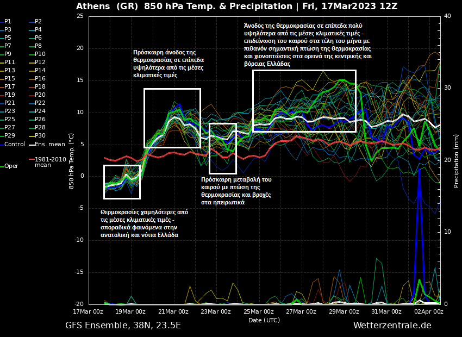Image resolution: width=462 pixels, height=337 pixels.
Task: Click the Oper legend entry
Action: (x=11, y=166)
